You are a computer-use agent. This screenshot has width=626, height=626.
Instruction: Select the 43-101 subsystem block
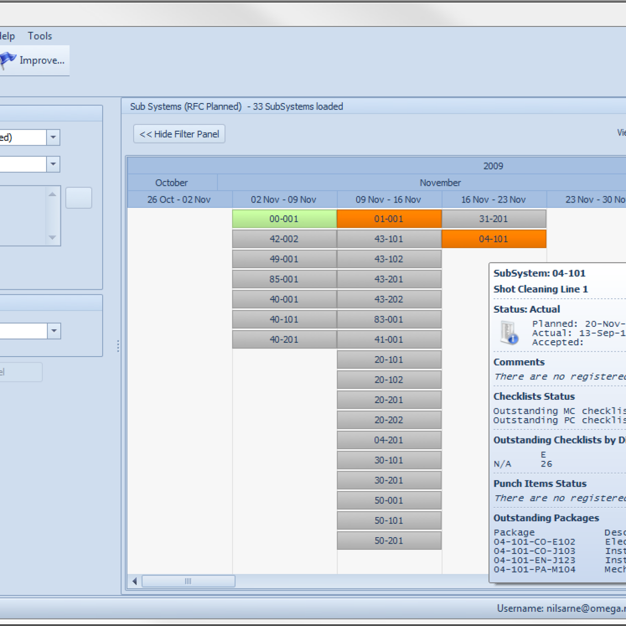[x=389, y=239]
